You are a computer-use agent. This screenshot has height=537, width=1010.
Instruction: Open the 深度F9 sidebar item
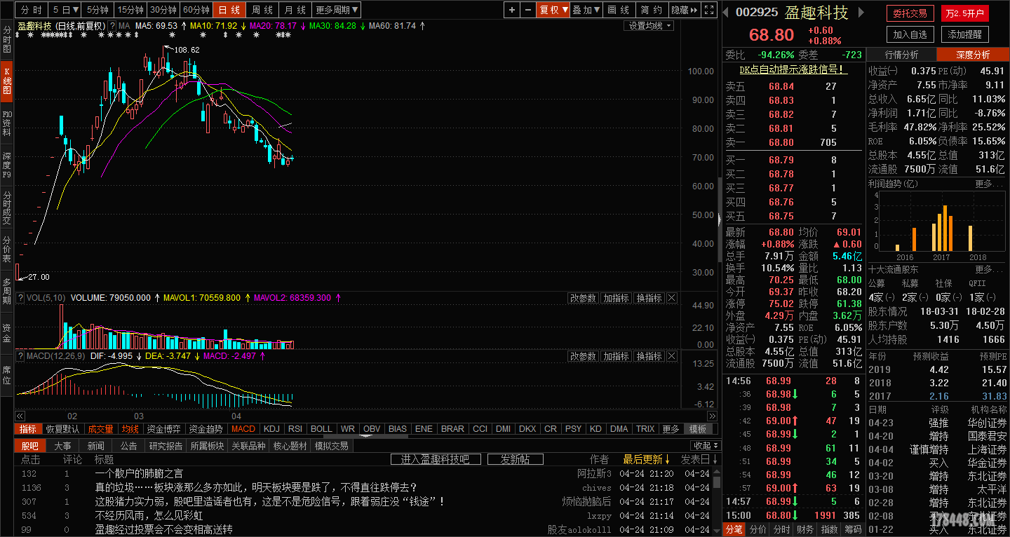[6, 165]
